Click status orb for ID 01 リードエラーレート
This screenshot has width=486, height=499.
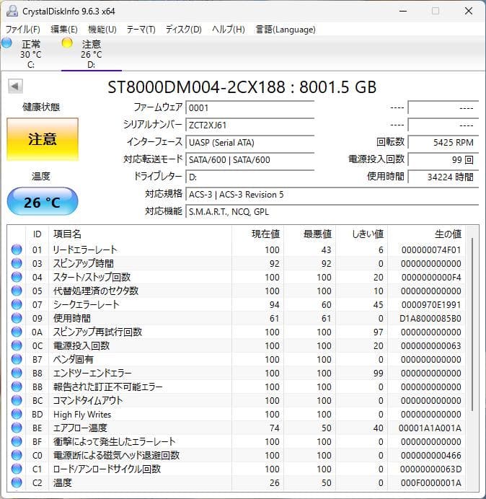click(x=17, y=249)
